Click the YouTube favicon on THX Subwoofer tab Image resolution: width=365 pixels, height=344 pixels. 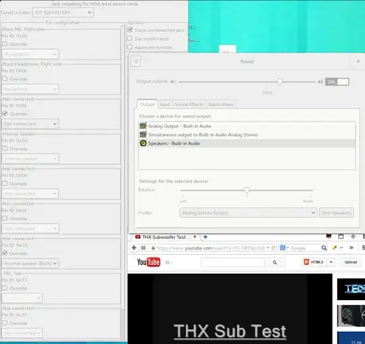tap(138, 237)
